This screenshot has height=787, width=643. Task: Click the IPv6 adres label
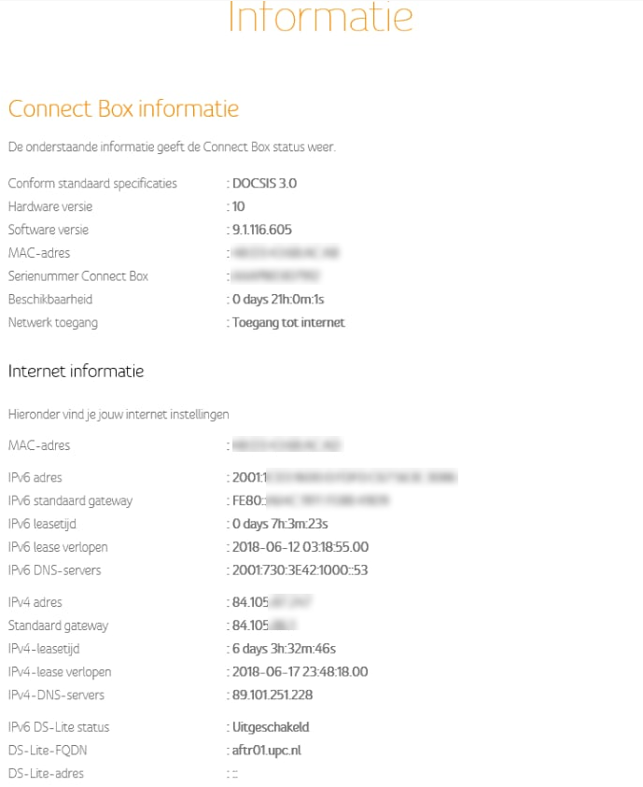click(35, 477)
